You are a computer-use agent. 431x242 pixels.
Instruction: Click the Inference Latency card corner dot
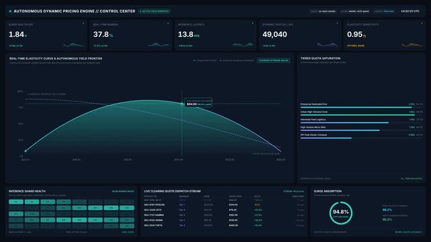[253, 24]
